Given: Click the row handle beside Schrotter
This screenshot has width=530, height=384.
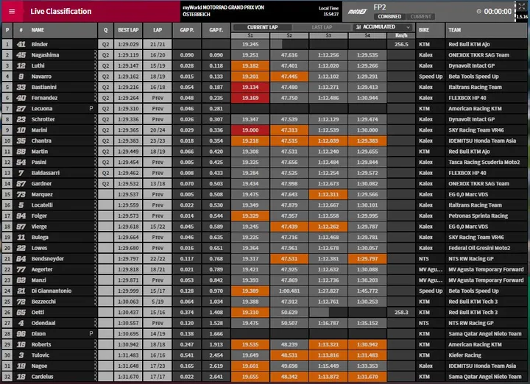Looking at the screenshot, I should 96,119.
